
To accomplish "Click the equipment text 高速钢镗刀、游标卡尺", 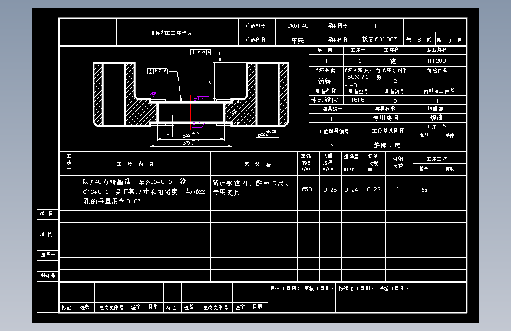I will click(x=250, y=188).
